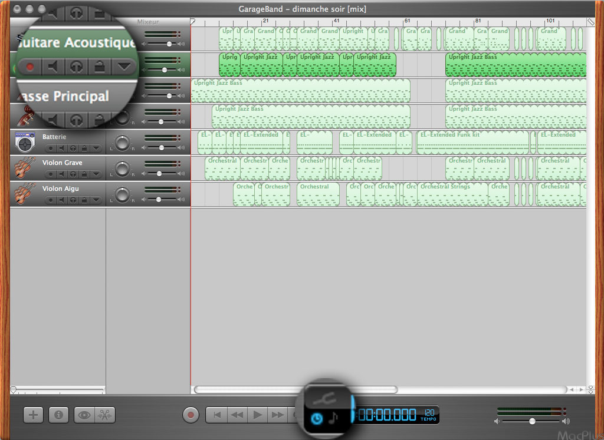Viewport: 604px width, 440px height.
Task: Enable recording on the Violon Aigu track
Action: [51, 200]
